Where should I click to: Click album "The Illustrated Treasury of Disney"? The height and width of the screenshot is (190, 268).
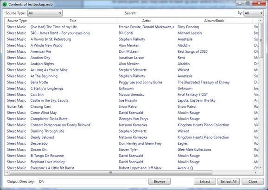pos(204,82)
